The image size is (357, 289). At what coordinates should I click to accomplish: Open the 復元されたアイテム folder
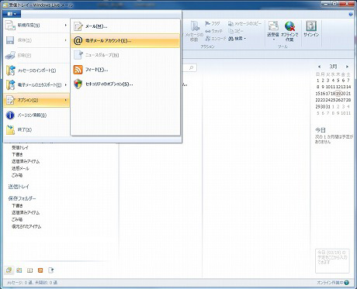point(26,226)
